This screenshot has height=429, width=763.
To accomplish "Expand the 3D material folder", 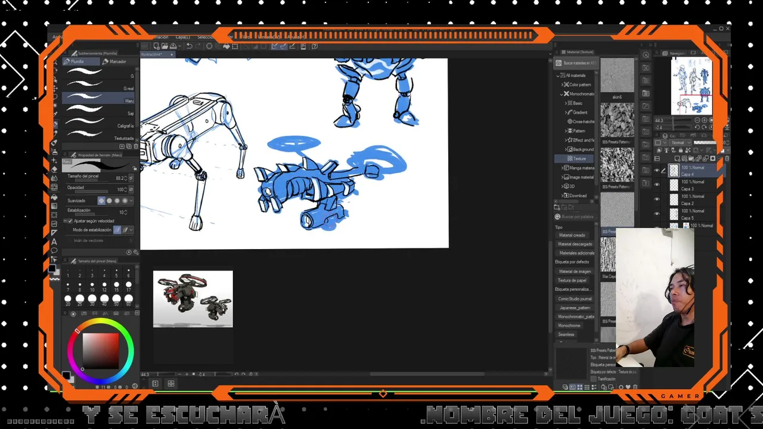I will click(x=563, y=186).
